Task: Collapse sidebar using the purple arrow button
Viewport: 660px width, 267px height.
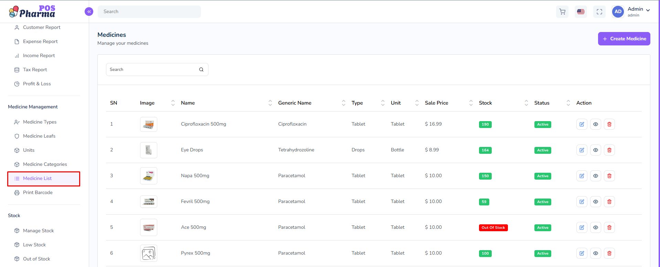Action: (x=89, y=12)
